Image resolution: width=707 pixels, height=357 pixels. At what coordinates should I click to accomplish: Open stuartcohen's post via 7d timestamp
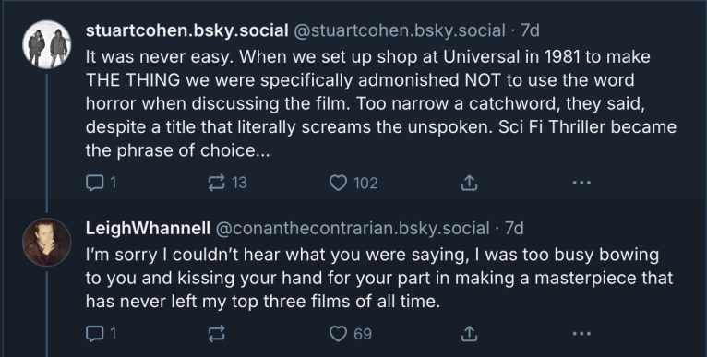pos(530,30)
